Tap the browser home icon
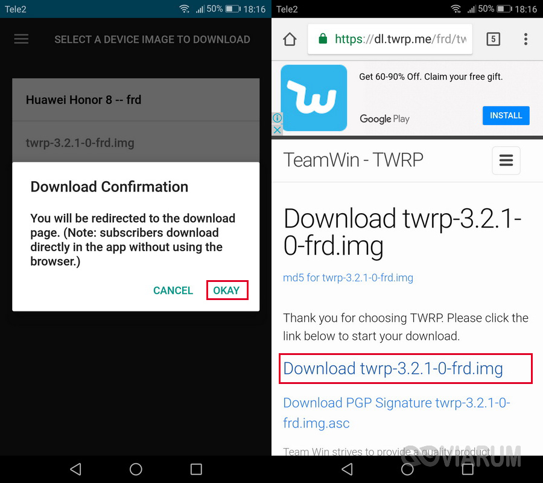Screen dimensions: 543x483 pyautogui.click(x=290, y=39)
